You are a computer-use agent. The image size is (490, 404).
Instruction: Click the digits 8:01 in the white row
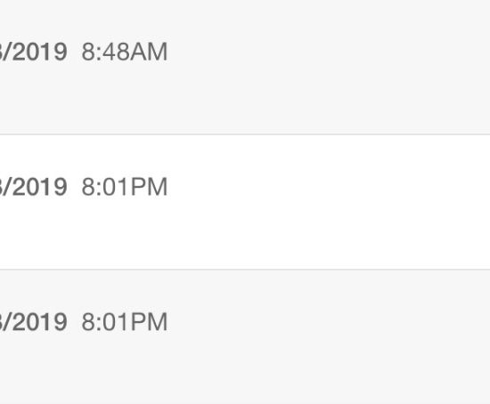[x=105, y=187]
